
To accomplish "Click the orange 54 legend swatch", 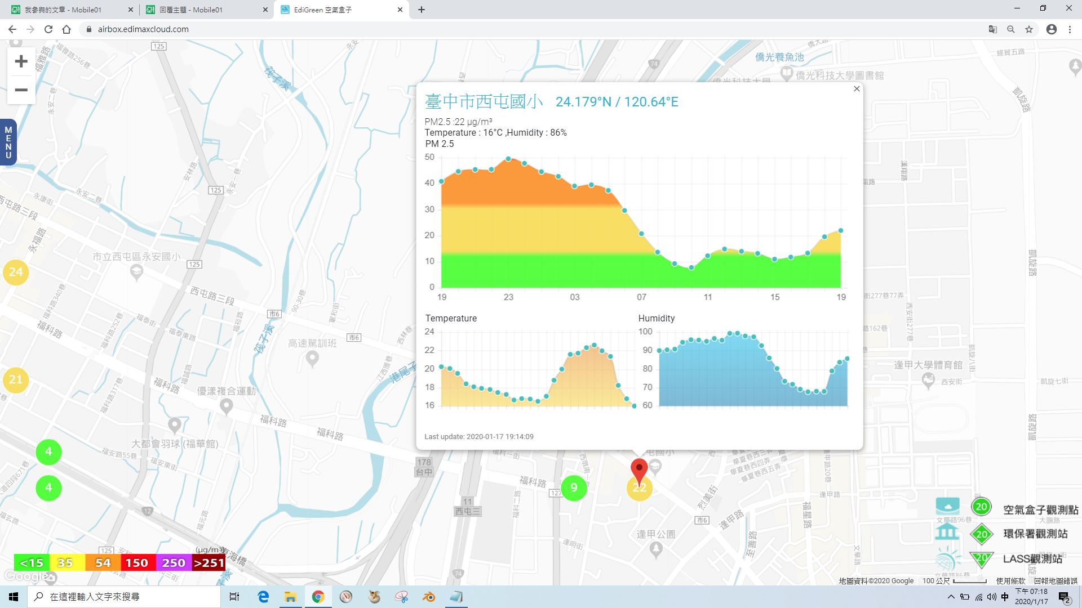I will click(x=103, y=562).
